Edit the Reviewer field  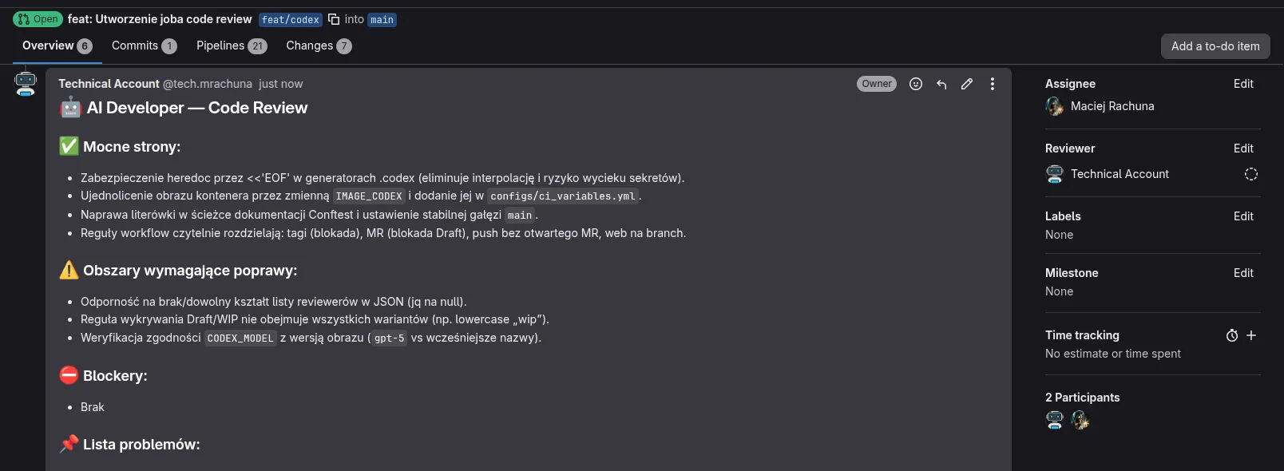(1243, 148)
